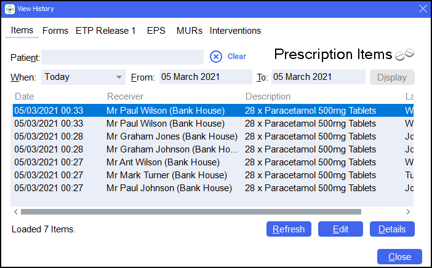The width and height of the screenshot is (432, 268).
Task: Click the Close button at bottom
Action: 399,257
